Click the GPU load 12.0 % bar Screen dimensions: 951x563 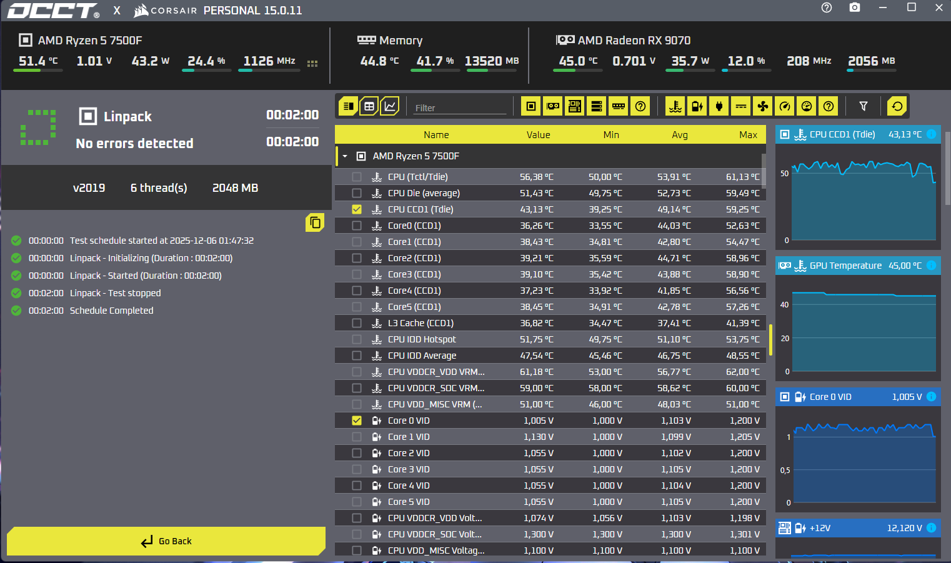[747, 71]
